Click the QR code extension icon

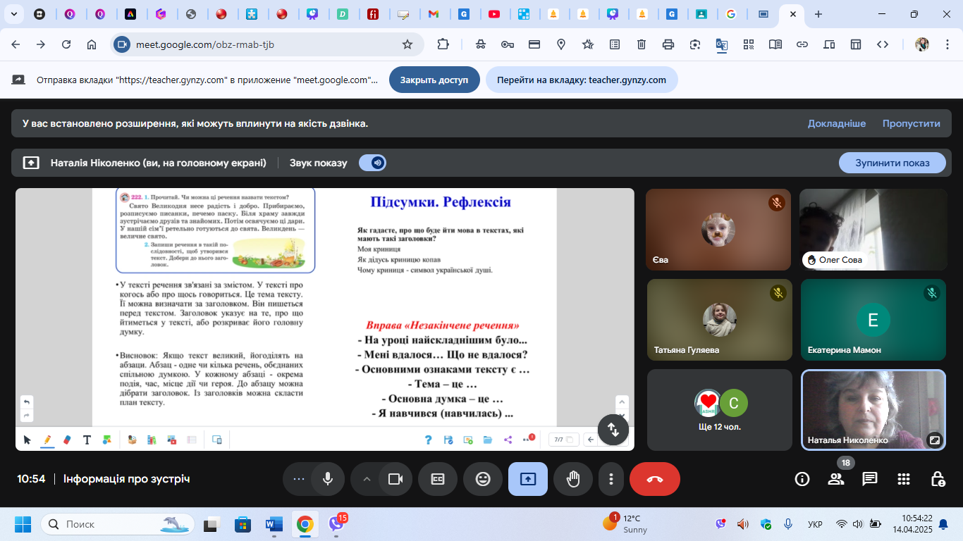[749, 44]
